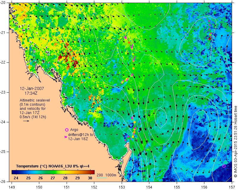Click the '(0.1m contours)' text
This screenshot has width=238, height=190.
[x=32, y=104]
